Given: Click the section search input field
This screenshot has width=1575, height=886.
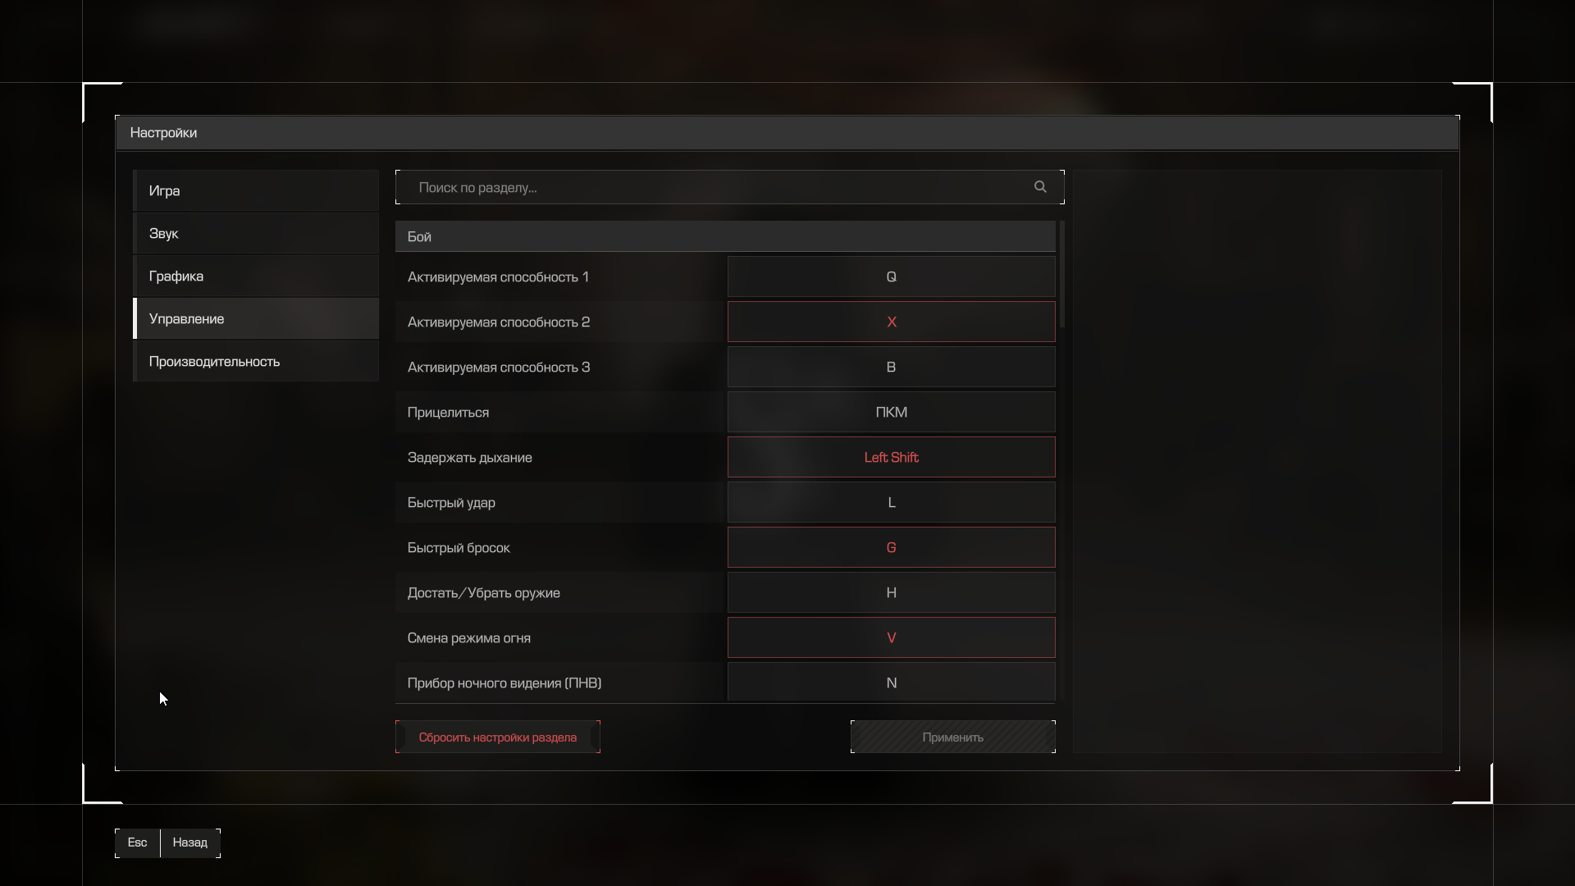Looking at the screenshot, I should 714,187.
